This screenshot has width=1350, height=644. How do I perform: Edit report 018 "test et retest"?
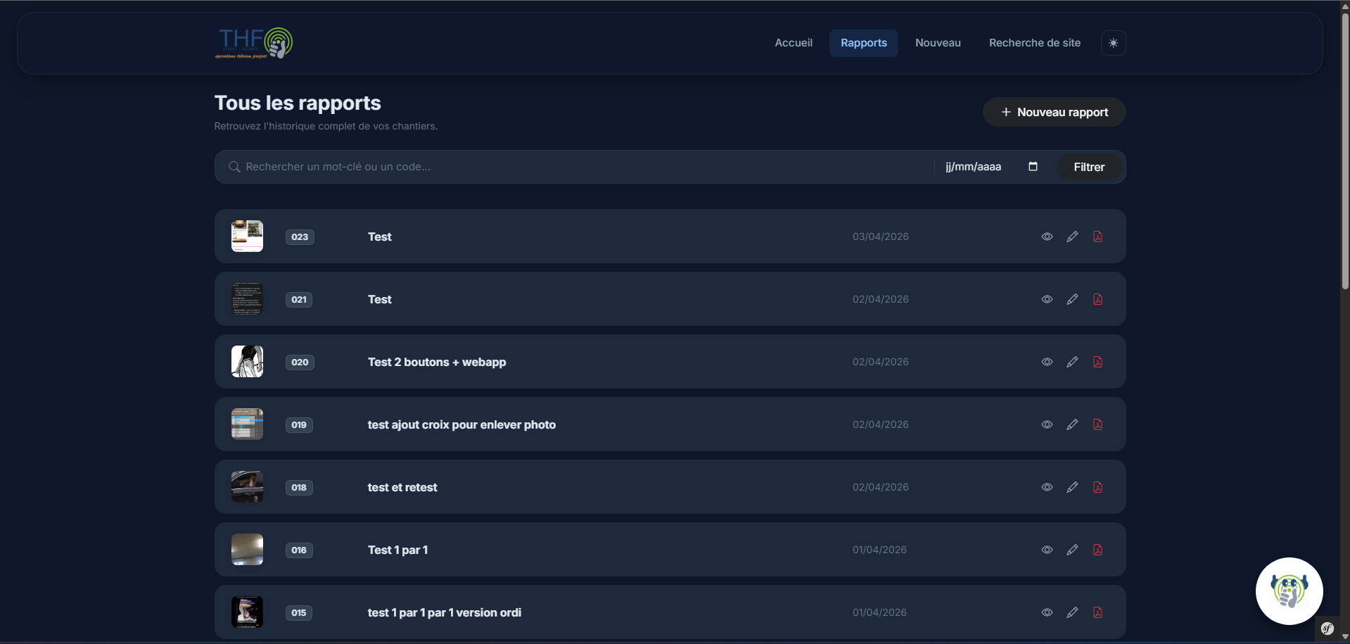pyautogui.click(x=1072, y=487)
